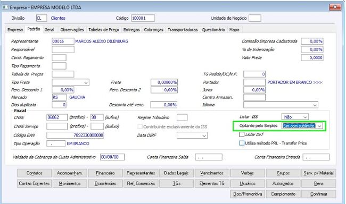Open the Tabelas de Preço tab
Image resolution: width=346 pixels, height=204 pixels.
point(104,30)
